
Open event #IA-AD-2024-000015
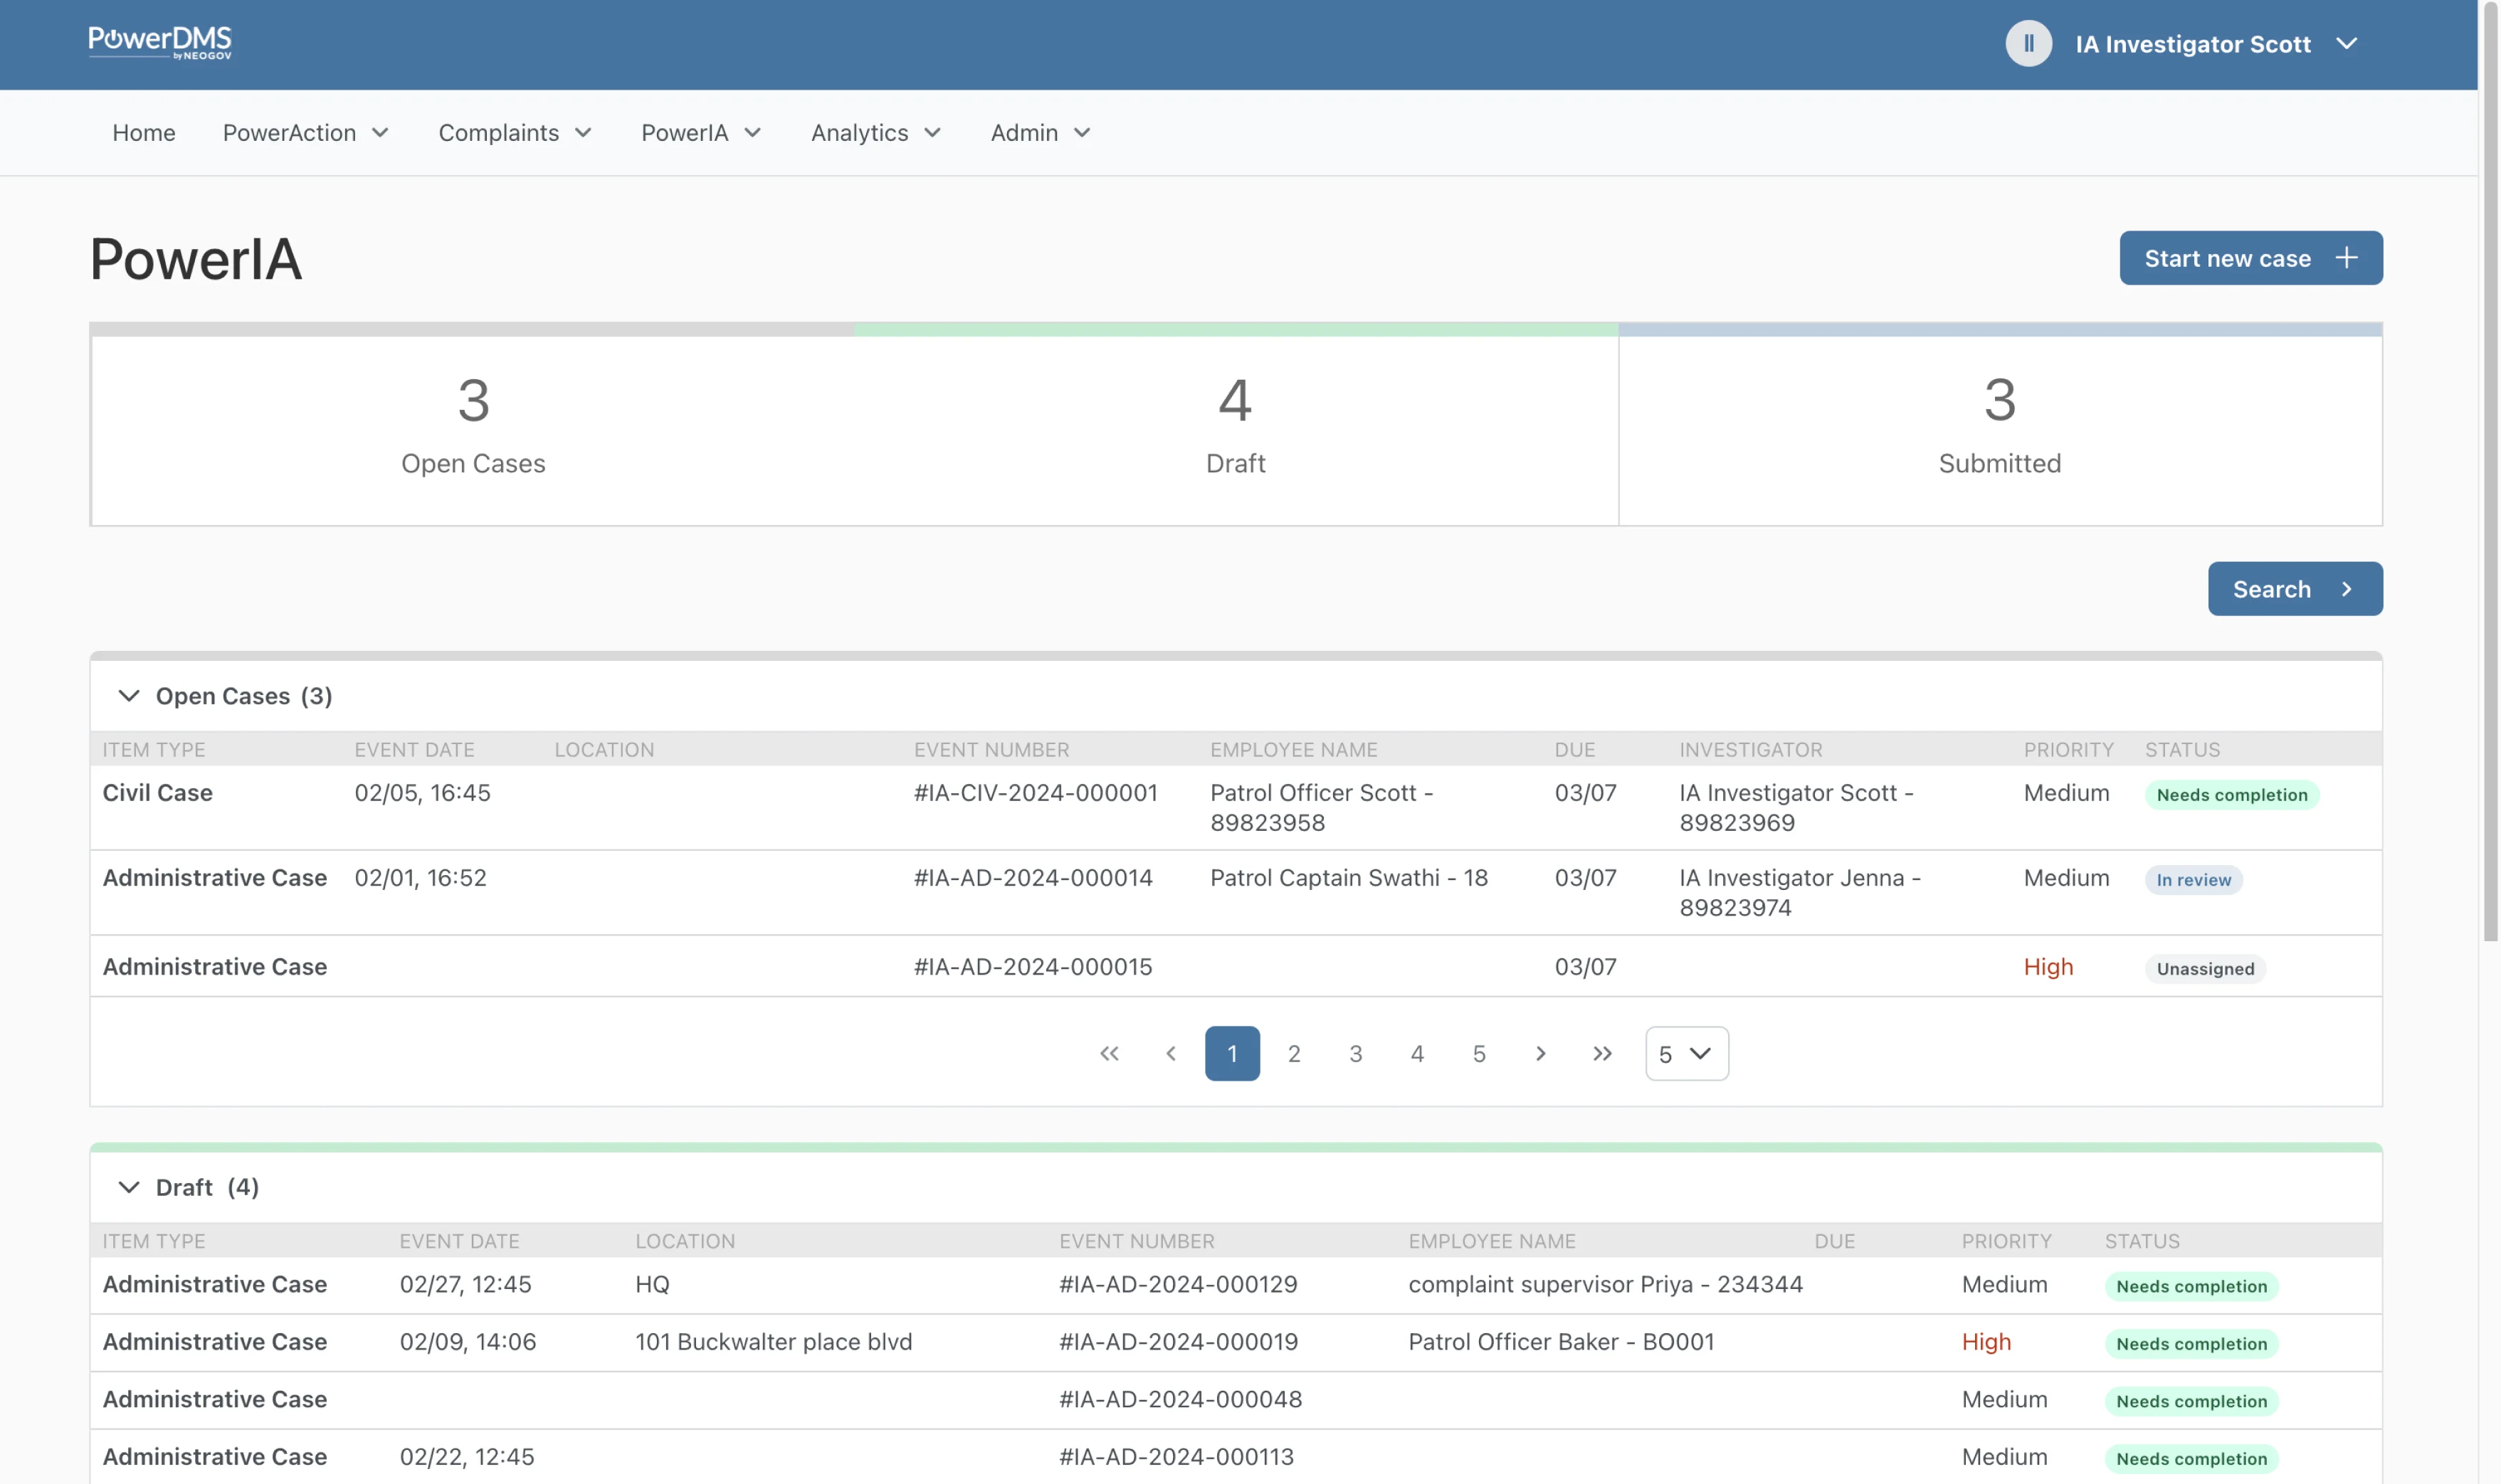click(x=1033, y=966)
